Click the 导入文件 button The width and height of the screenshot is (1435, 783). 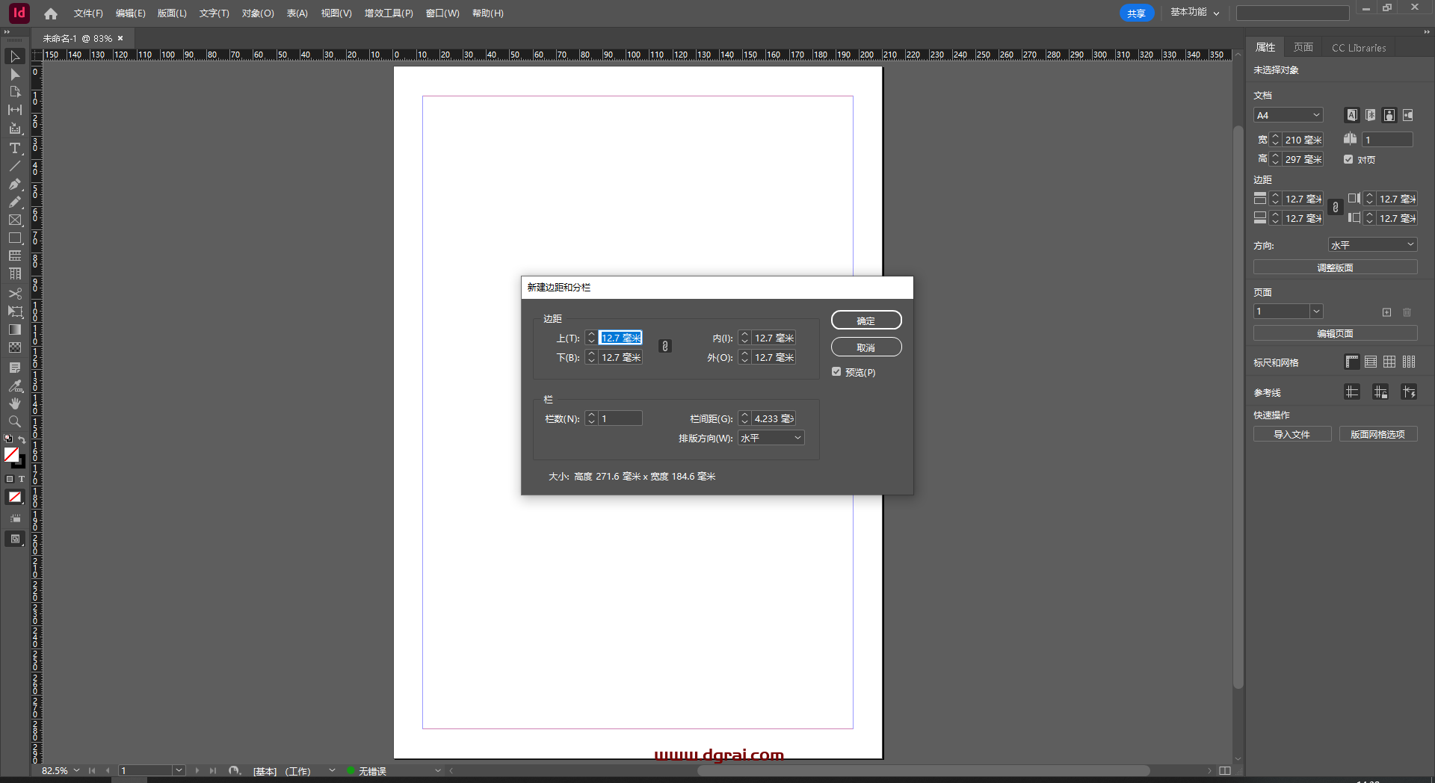(x=1292, y=435)
